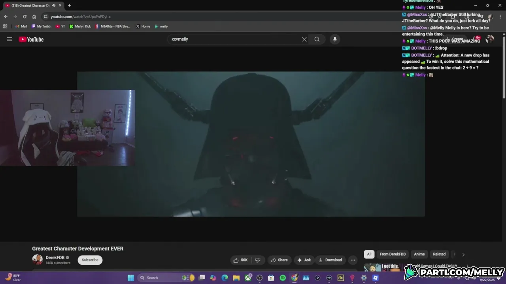
Task: Open the Melly | Kick bookmark
Action: [x=80, y=26]
